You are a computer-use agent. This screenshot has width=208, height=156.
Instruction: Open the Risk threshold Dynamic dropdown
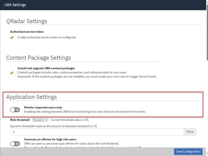[40, 120]
